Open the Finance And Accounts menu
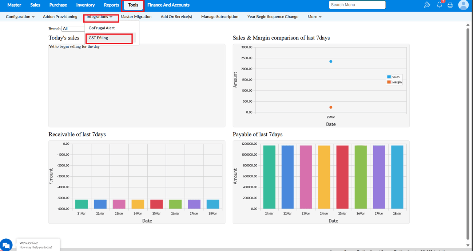Image resolution: width=473 pixels, height=251 pixels. pos(168,5)
